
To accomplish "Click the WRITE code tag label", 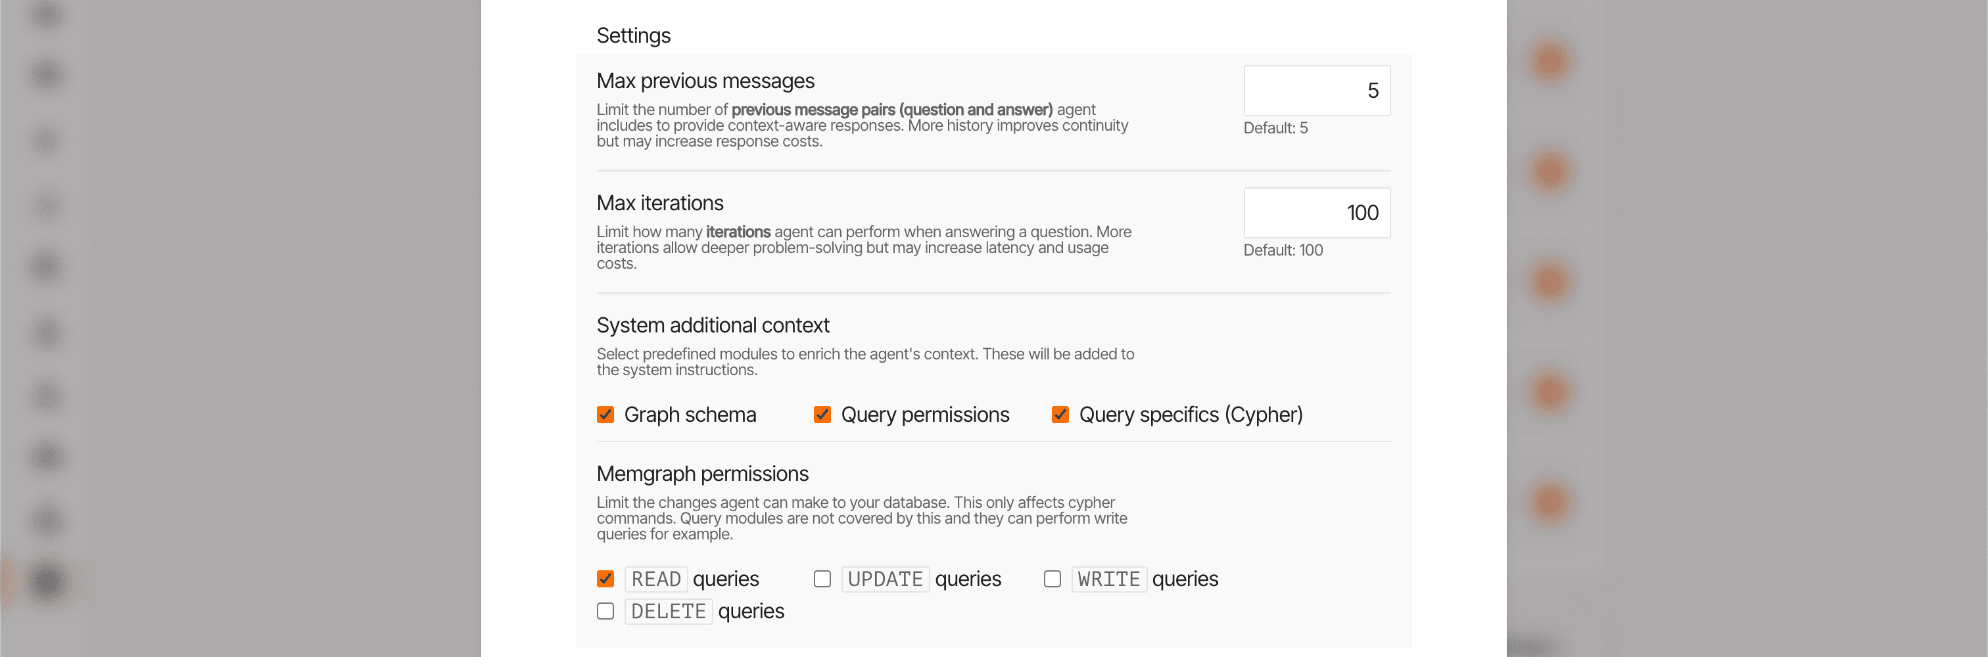I will pyautogui.click(x=1108, y=579).
